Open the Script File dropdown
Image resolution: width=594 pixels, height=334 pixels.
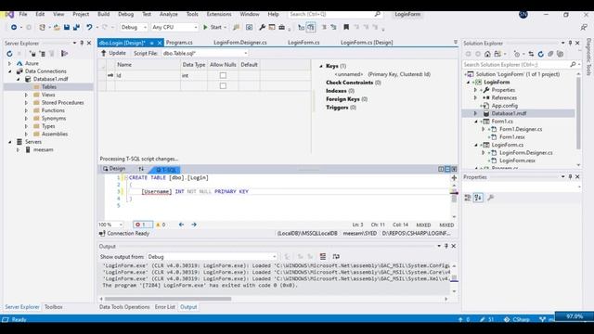pos(205,54)
